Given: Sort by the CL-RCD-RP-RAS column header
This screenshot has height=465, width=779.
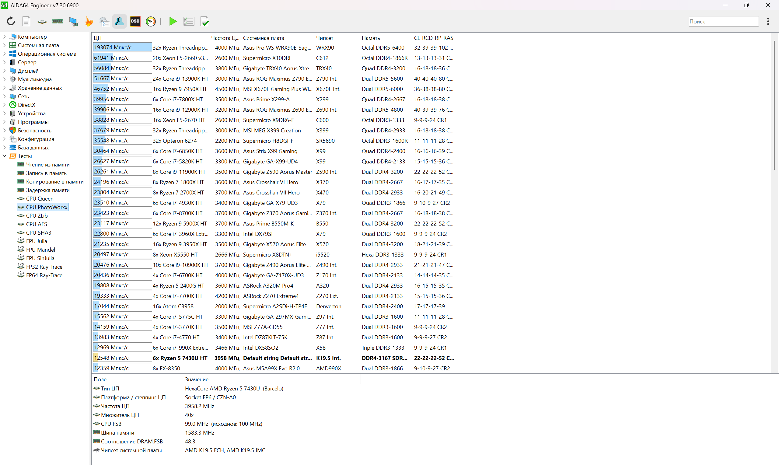Looking at the screenshot, I should pyautogui.click(x=434, y=38).
